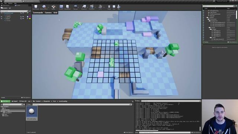The image size is (238, 134).
Task: Open the Marketplace toolbar icon
Action: click(x=67, y=7)
